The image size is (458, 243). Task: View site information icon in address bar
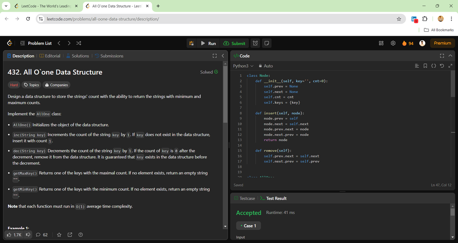point(40,19)
